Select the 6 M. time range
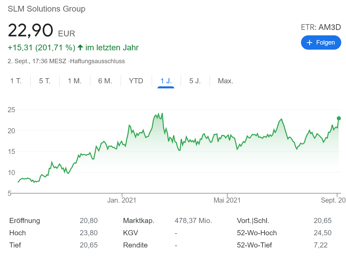Image resolution: width=346 pixels, height=257 pixels. (x=105, y=81)
